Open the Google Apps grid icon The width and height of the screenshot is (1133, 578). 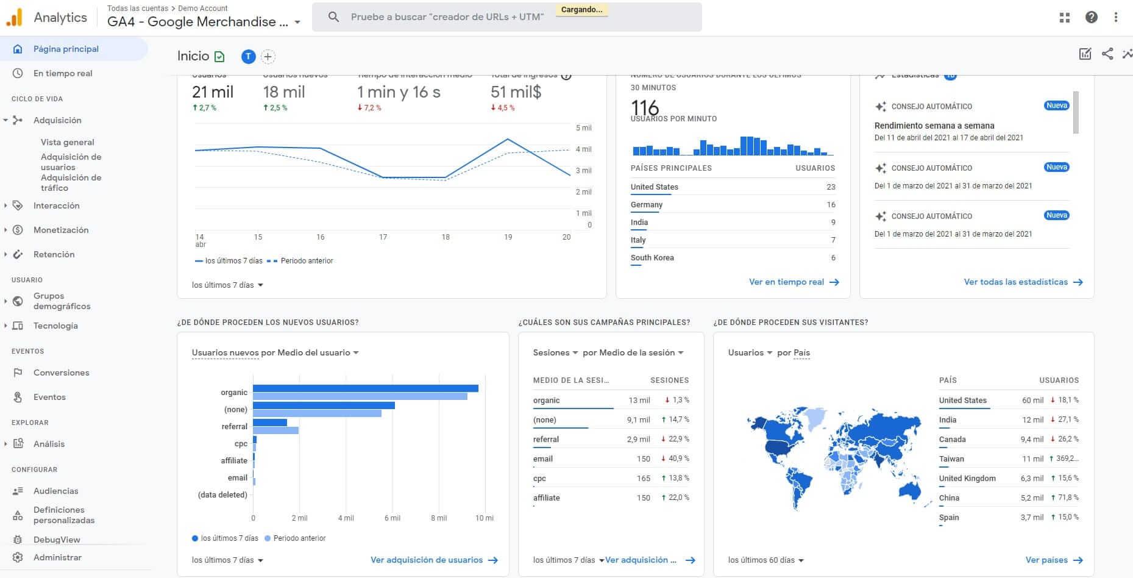(1064, 17)
